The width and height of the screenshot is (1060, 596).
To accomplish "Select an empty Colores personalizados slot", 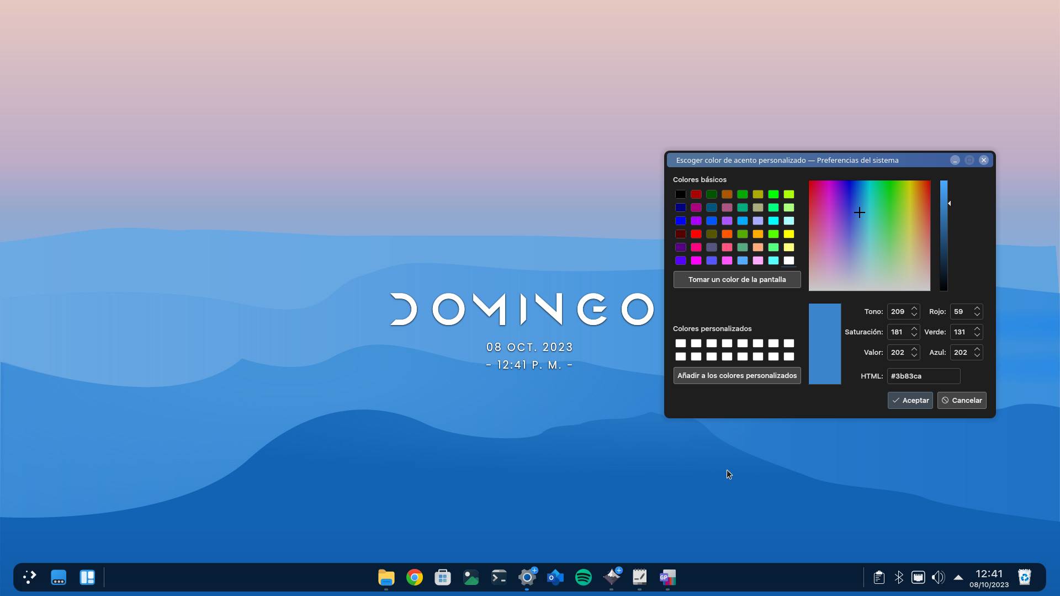I will tap(681, 343).
